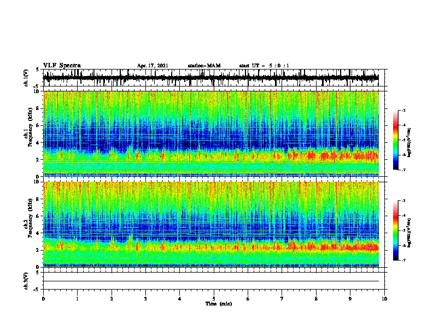
Task: Click the time-axis tick label "3"
Action: pyautogui.click(x=145, y=299)
